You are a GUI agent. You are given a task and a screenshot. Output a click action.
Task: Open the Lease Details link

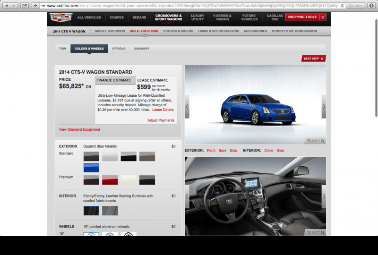point(163,110)
